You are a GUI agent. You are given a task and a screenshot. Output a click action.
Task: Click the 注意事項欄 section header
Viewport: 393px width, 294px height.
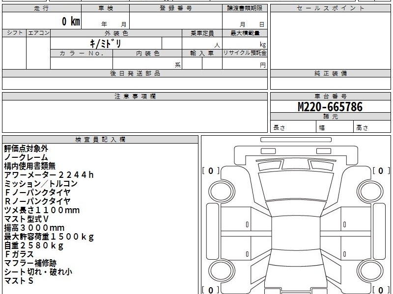click(x=135, y=96)
